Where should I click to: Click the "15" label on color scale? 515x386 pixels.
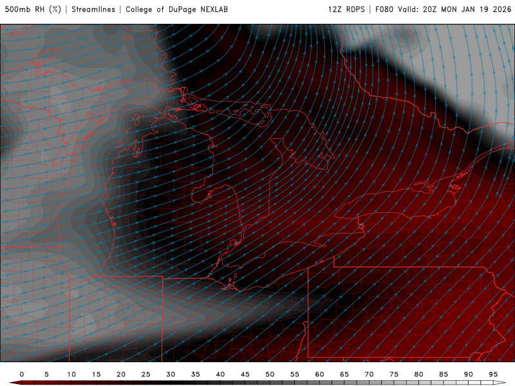[x=96, y=374]
